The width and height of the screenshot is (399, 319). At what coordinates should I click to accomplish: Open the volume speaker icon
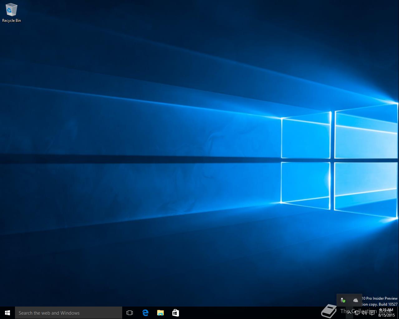pos(364,313)
